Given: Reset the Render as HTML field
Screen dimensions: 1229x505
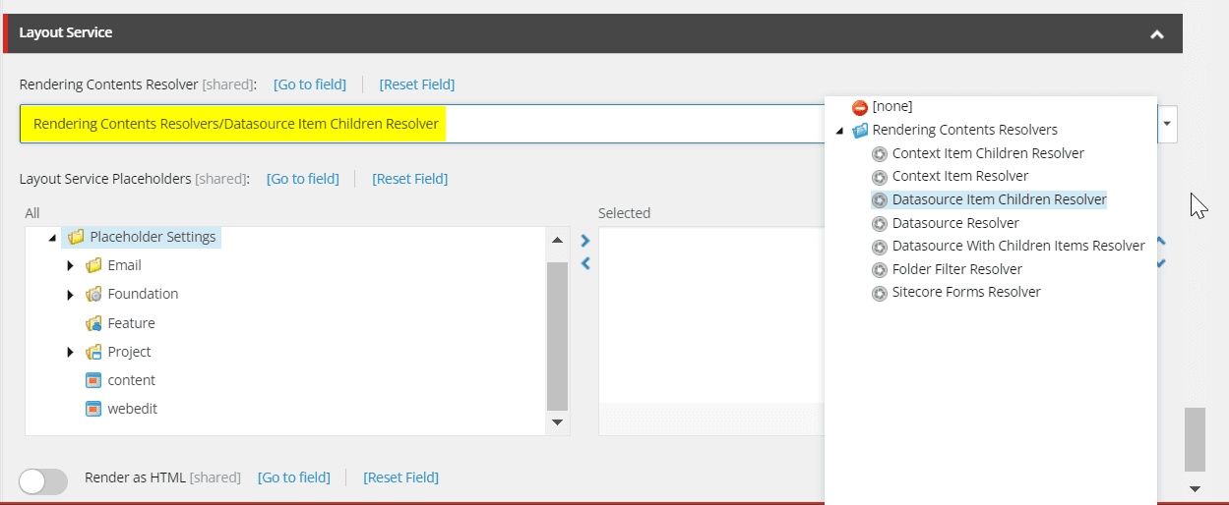Looking at the screenshot, I should pyautogui.click(x=401, y=477).
